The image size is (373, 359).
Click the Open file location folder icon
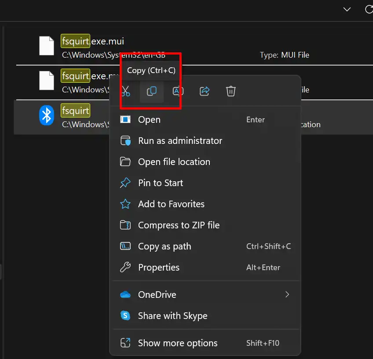125,162
